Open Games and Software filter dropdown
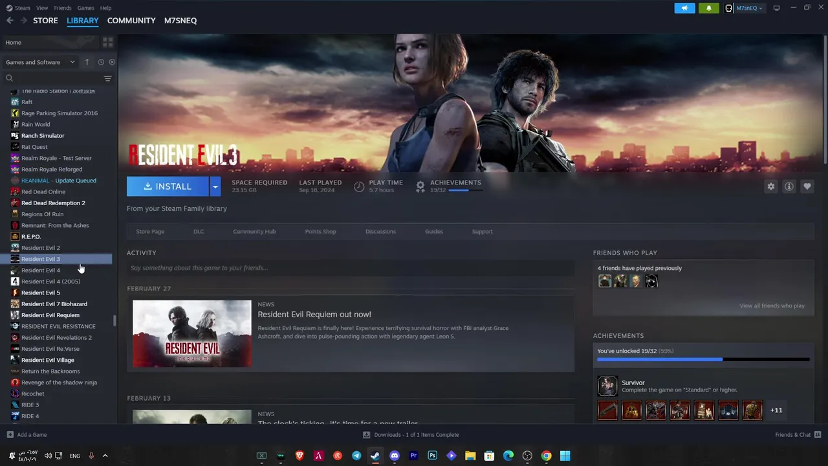The height and width of the screenshot is (466, 828). 41,62
